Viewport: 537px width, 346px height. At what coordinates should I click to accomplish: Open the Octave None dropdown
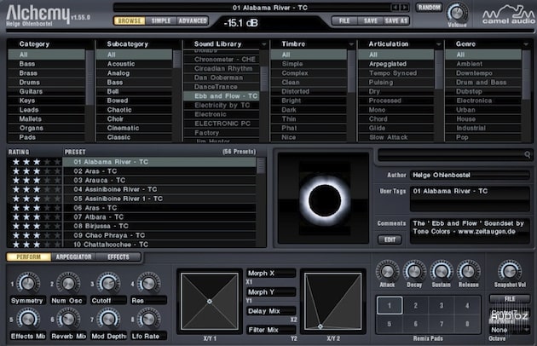[x=509, y=330]
